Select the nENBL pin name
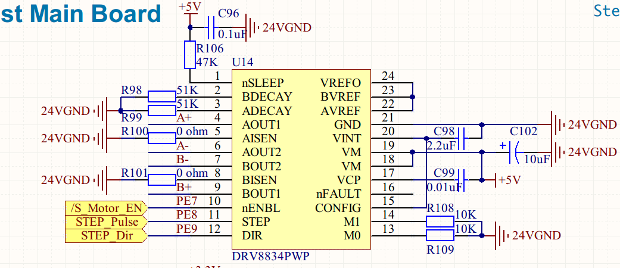620x268 pixels. pos(261,208)
